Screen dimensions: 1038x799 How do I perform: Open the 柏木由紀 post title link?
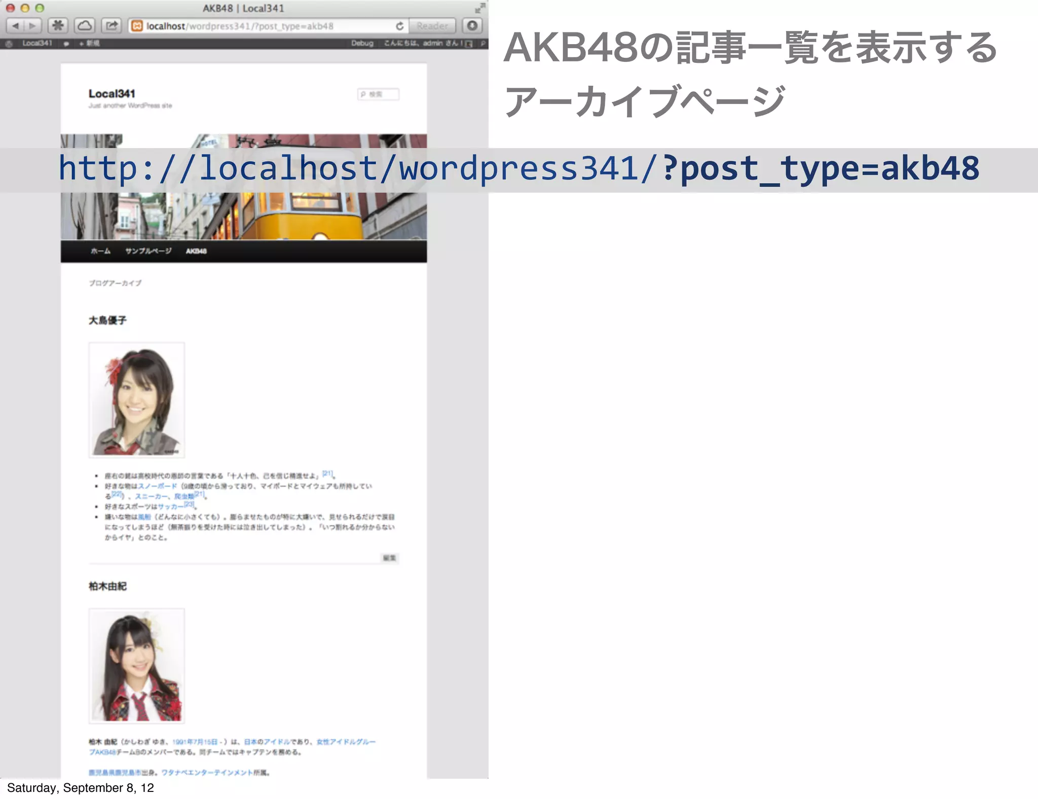tap(107, 586)
